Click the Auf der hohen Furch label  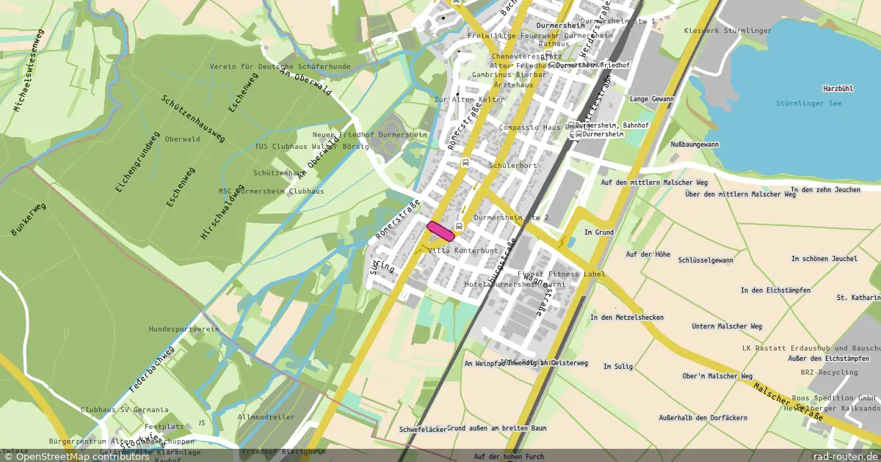pos(509,457)
